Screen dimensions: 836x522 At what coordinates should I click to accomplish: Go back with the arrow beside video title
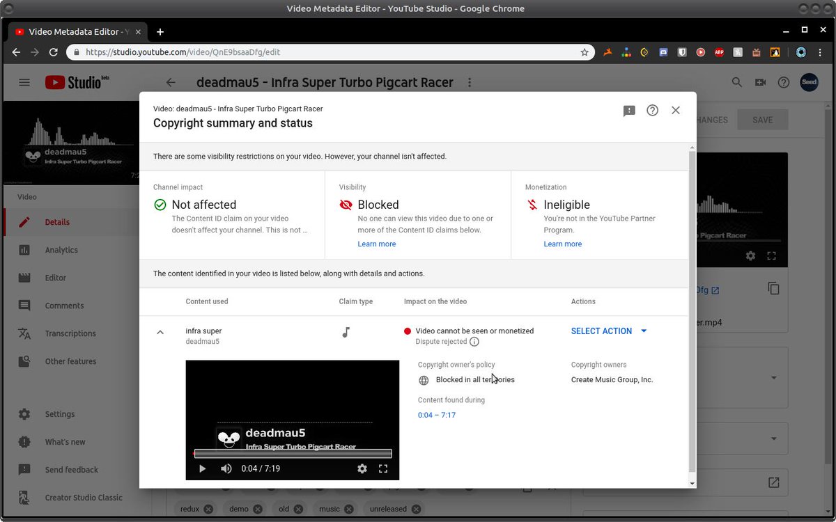coord(171,82)
